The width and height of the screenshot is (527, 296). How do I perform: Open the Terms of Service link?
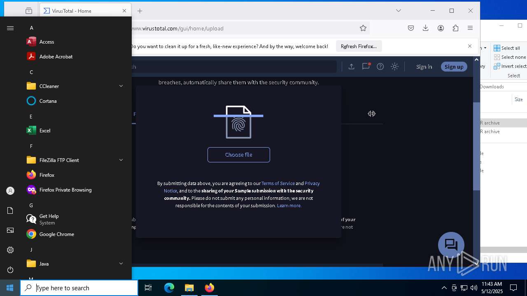pos(278,183)
